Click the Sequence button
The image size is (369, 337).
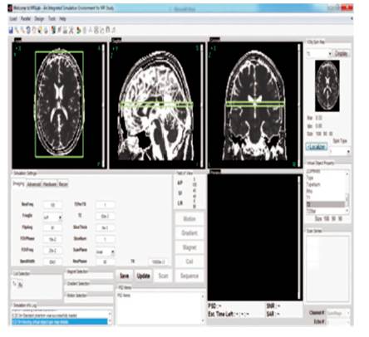click(x=189, y=276)
